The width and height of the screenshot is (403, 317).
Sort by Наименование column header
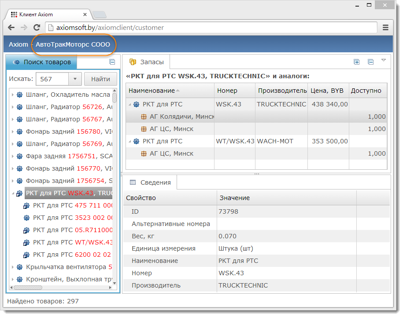(x=170, y=91)
